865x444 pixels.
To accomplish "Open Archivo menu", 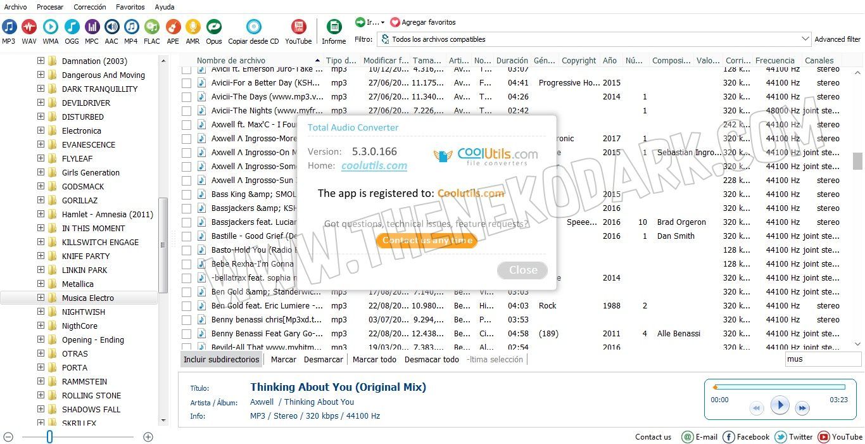I will 15,7.
